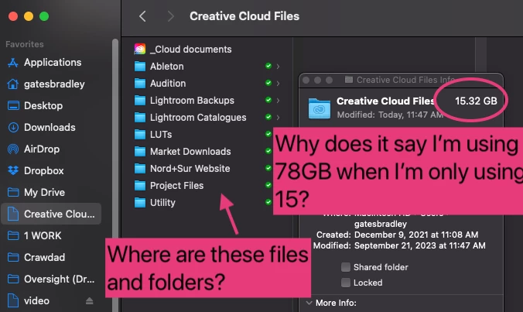Click Creative Cloud Files window title
This screenshot has width=523, height=312.
click(x=244, y=16)
